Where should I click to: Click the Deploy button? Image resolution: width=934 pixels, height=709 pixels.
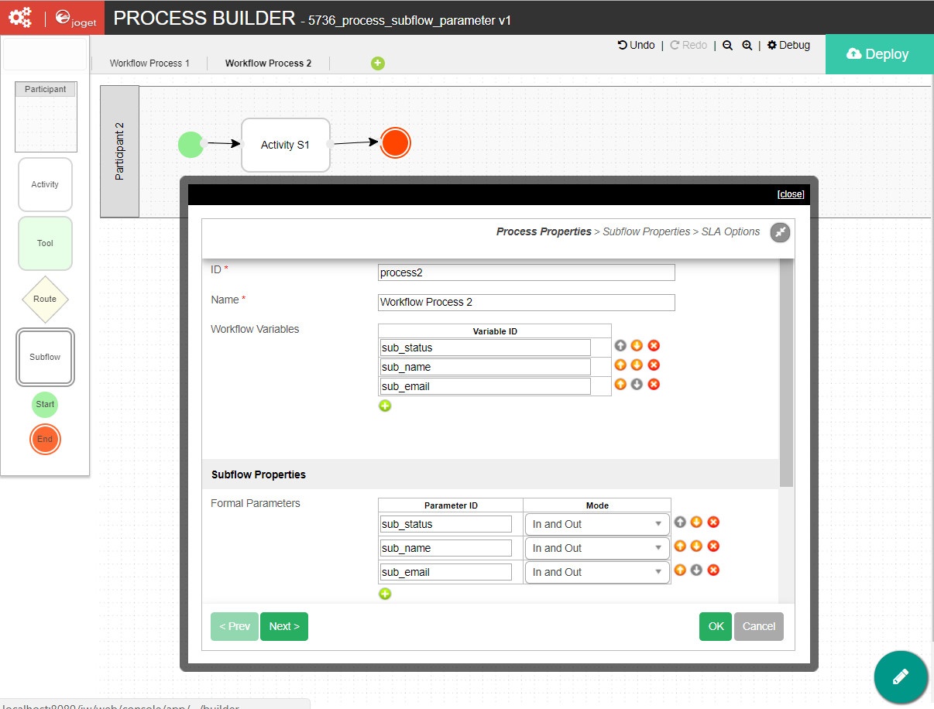pyautogui.click(x=878, y=54)
